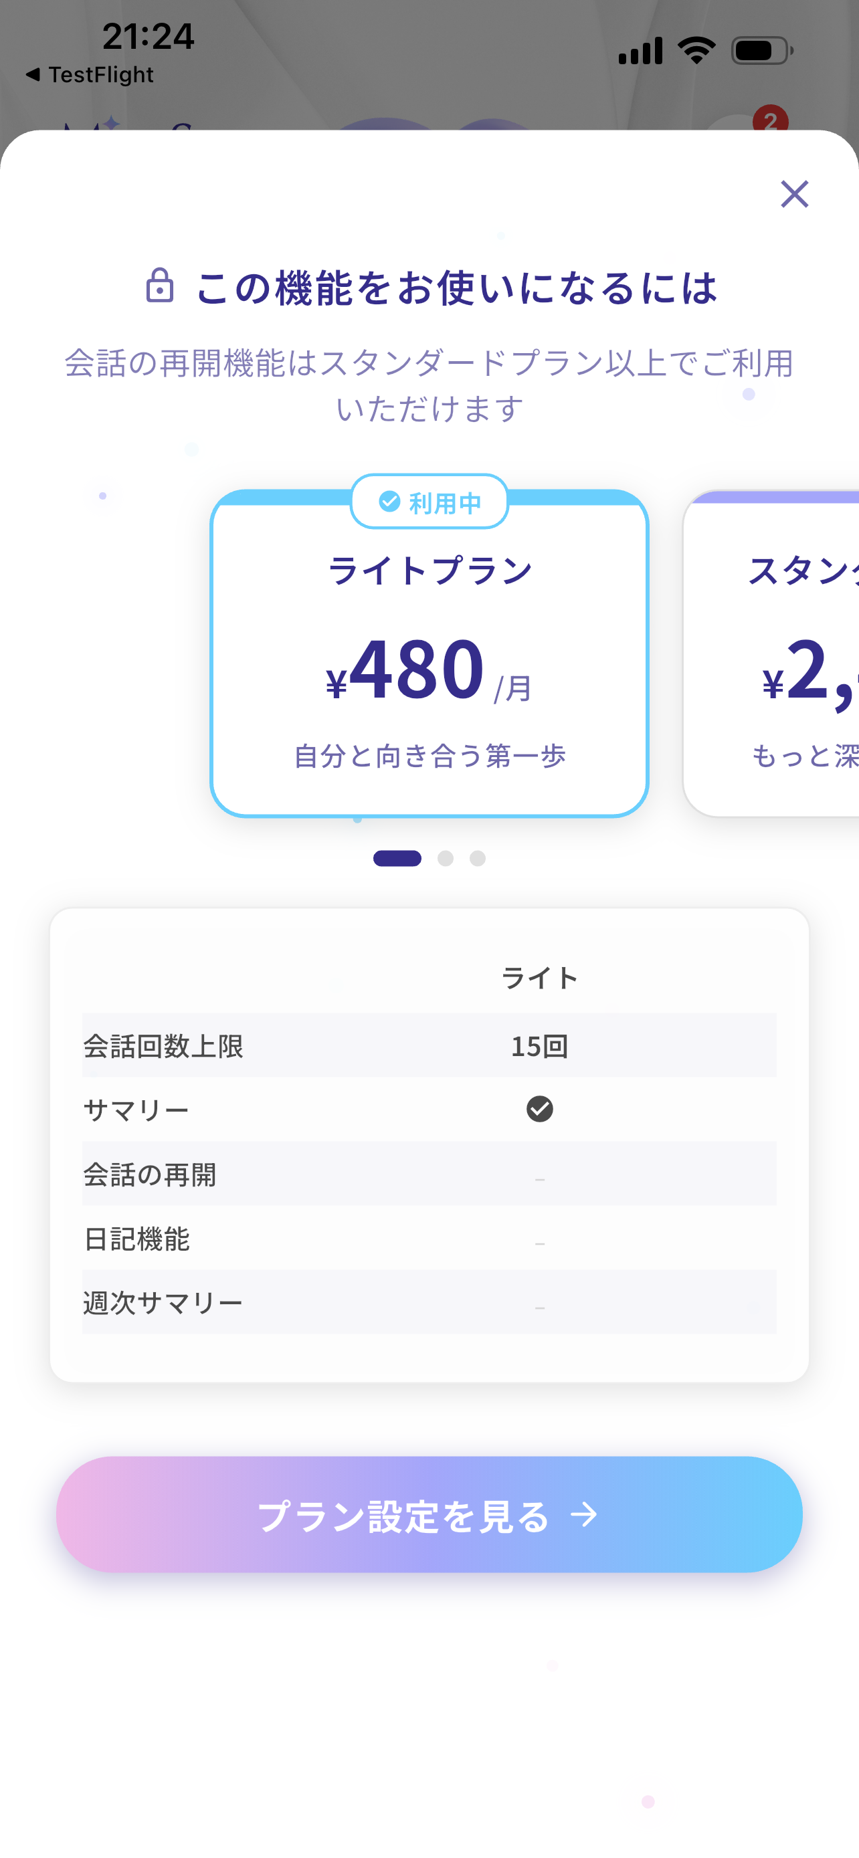Click the サマリー checkmark in the feature table
The width and height of the screenshot is (859, 1858).
pos(539,1109)
